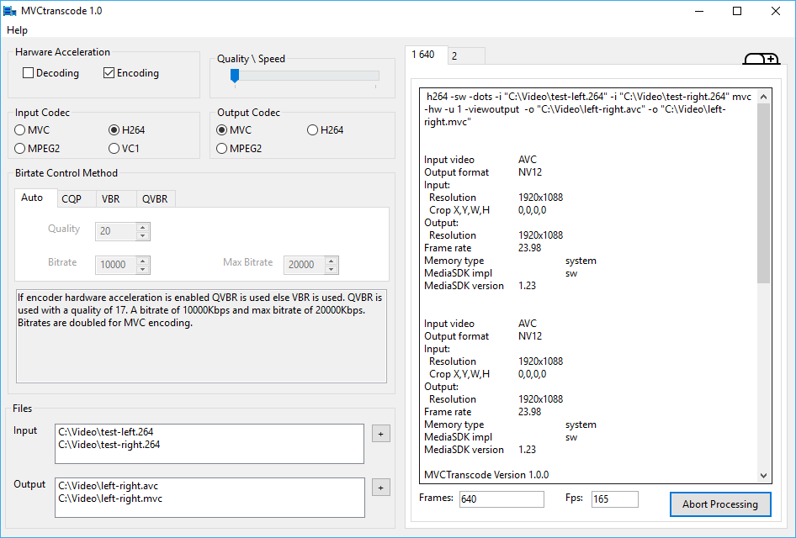
Task: Maximize the MVCtranscode window
Action: pos(737,11)
